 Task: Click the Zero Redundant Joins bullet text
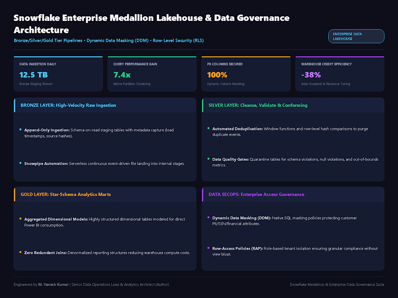point(107,253)
